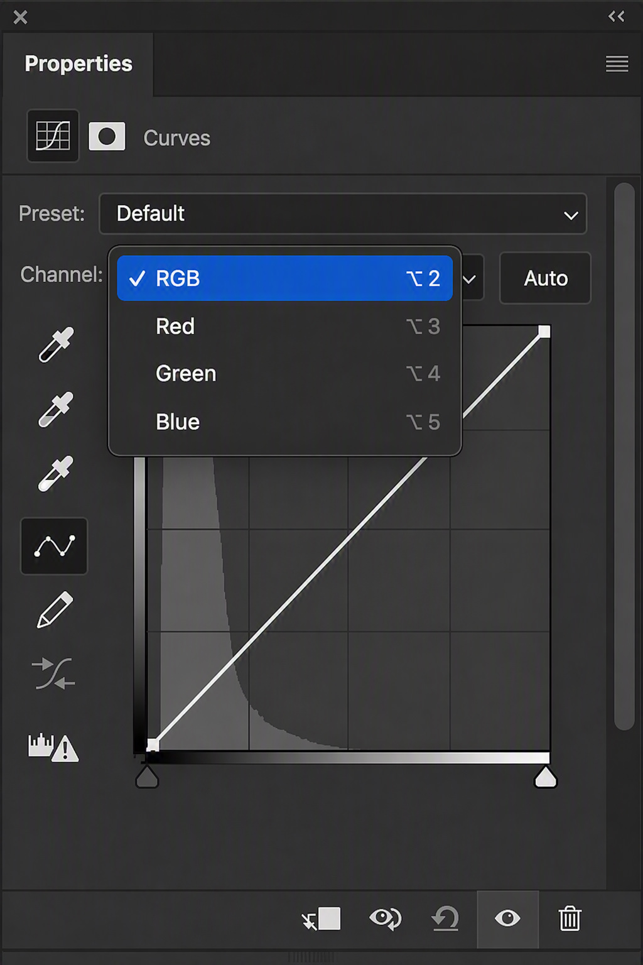Viewport: 643px width, 965px height.
Task: Click the histogram warning recalculate icon
Action: pyautogui.click(x=53, y=748)
